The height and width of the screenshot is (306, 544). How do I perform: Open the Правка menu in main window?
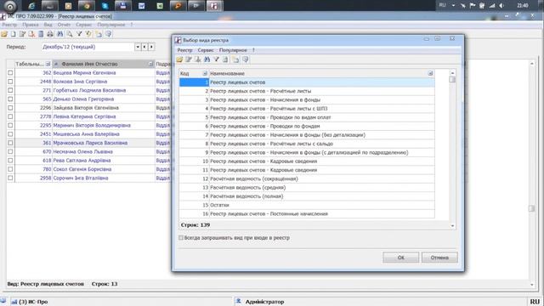(31, 25)
